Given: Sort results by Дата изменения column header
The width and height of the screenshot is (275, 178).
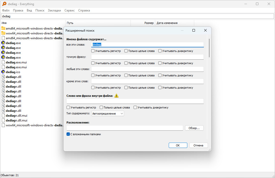Looking at the screenshot, I should click(175, 23).
